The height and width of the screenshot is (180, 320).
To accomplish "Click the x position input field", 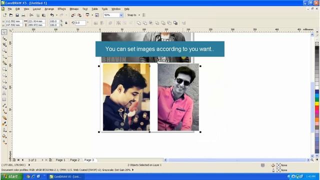I will [13, 21].
